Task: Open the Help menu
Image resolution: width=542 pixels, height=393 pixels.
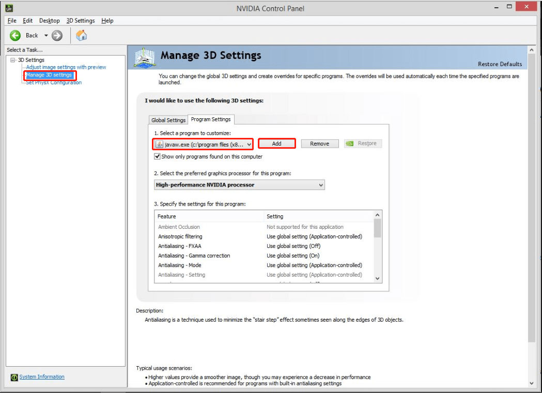Action: [107, 21]
